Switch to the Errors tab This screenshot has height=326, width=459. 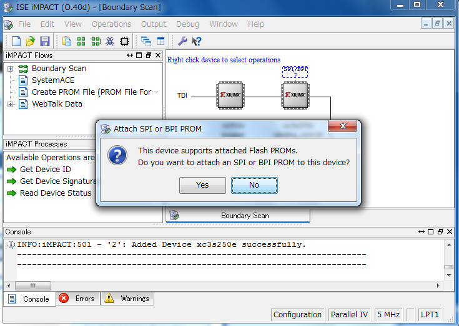pyautogui.click(x=77, y=298)
